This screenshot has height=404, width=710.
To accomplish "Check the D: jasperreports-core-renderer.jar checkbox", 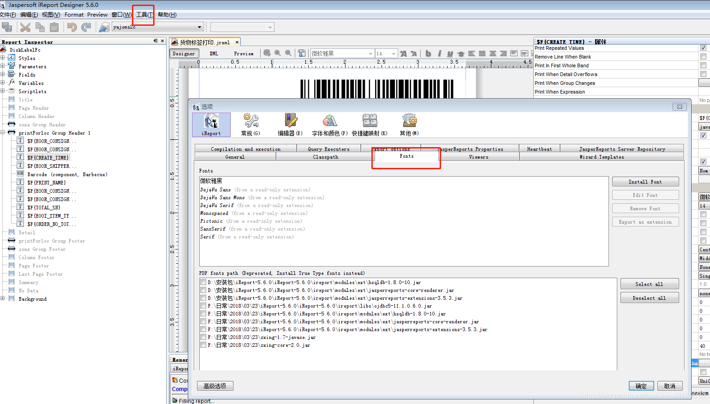I will [x=203, y=290].
